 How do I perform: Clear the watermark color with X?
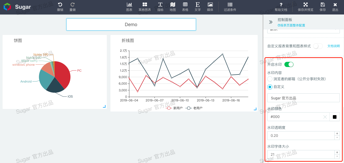325,117
